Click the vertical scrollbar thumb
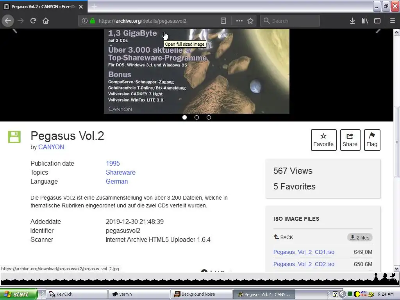This screenshot has height=300, width=400. point(397,142)
